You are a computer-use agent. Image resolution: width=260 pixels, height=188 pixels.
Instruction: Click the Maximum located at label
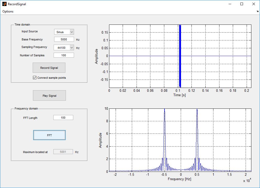[35, 152]
